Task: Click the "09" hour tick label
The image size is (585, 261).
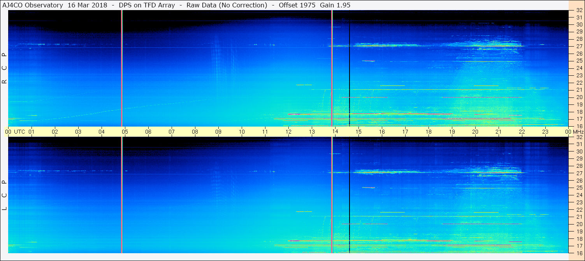Action: (x=218, y=132)
